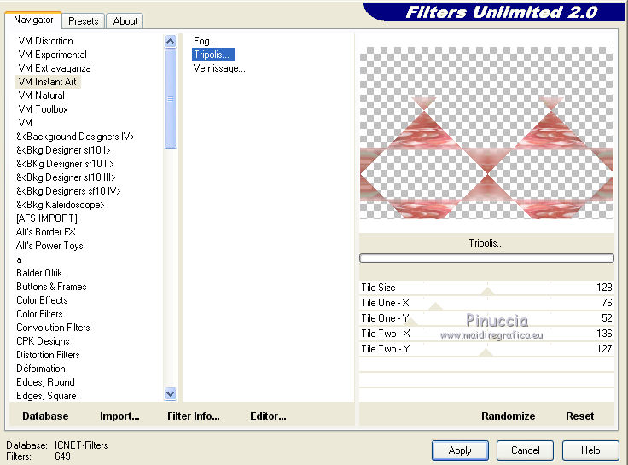Select the plain VM category

[x=26, y=123]
